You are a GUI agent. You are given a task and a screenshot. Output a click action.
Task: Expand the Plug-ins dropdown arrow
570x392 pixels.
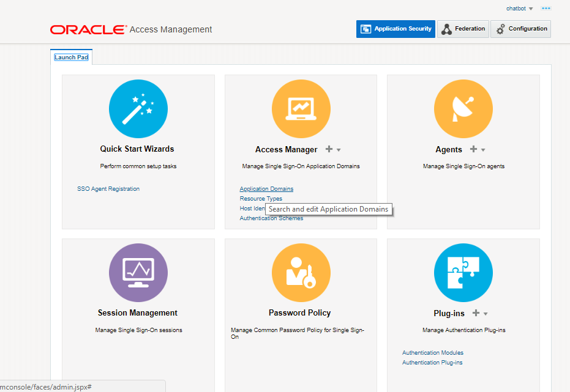click(x=486, y=314)
